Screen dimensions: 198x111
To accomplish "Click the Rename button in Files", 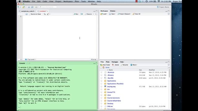I will point(124,65).
